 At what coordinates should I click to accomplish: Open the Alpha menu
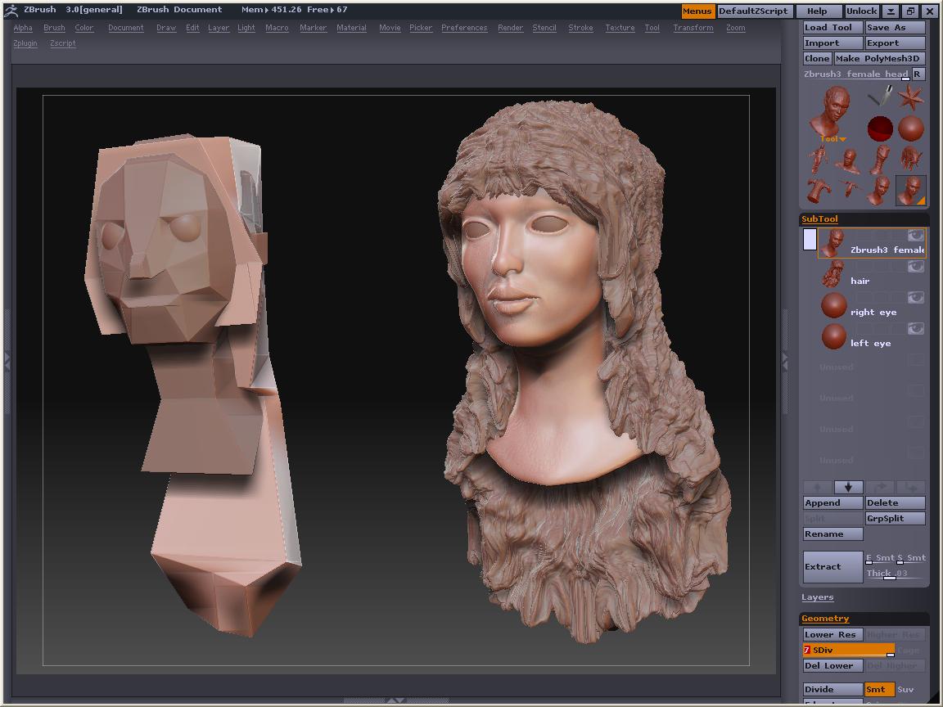23,28
